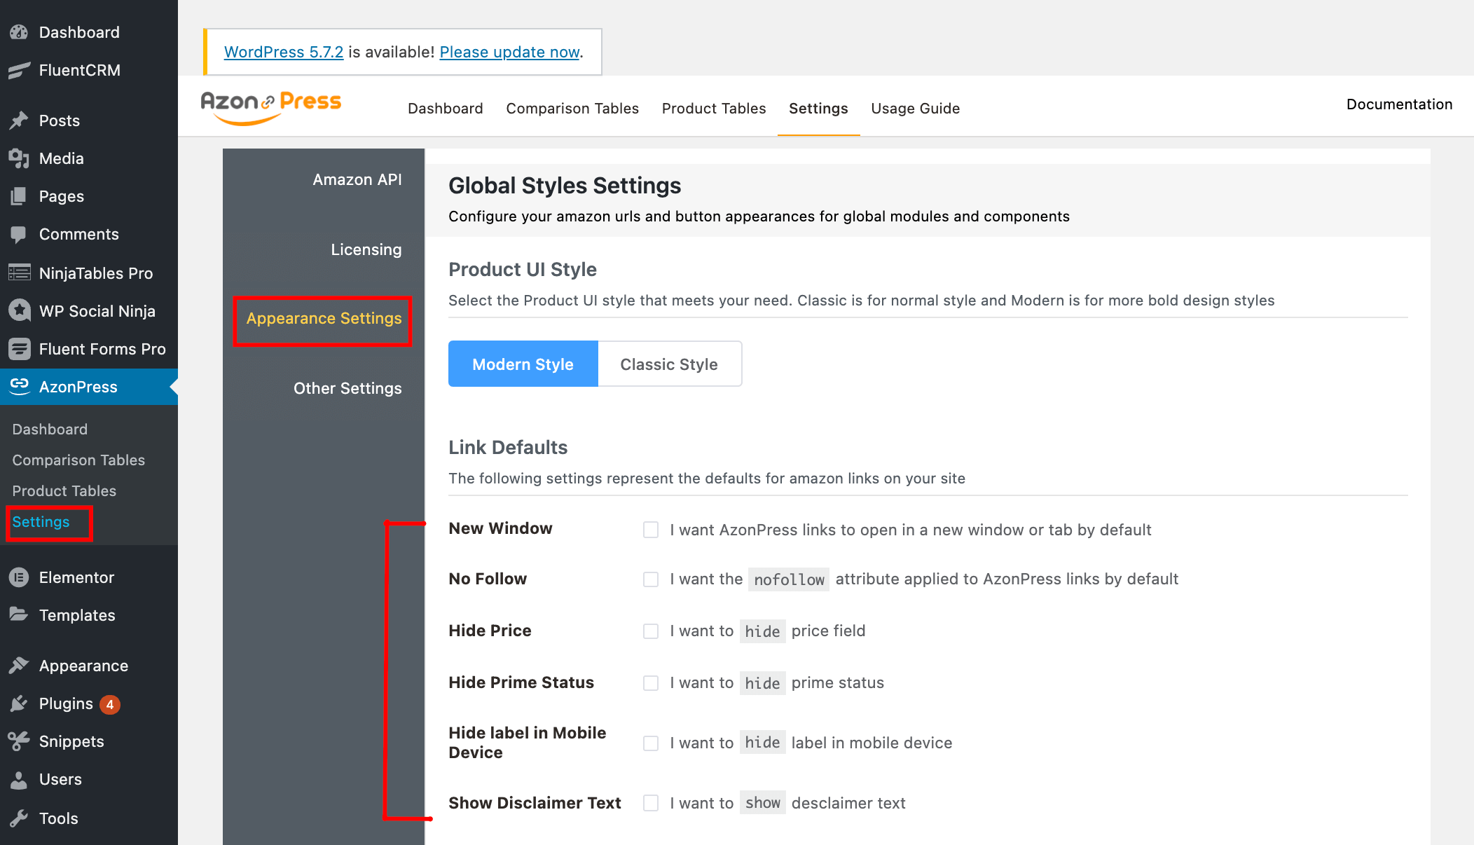Open AzonPress submenu Comparison Tables
The width and height of the screenshot is (1474, 845).
click(78, 460)
